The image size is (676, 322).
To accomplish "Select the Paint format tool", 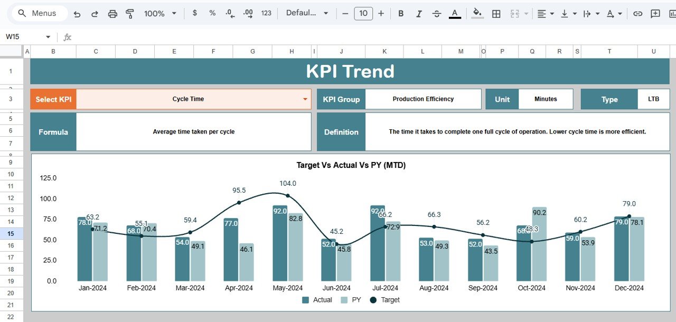I will point(130,14).
